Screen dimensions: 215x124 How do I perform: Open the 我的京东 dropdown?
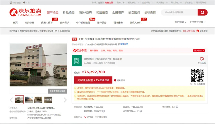pos(133,3)
